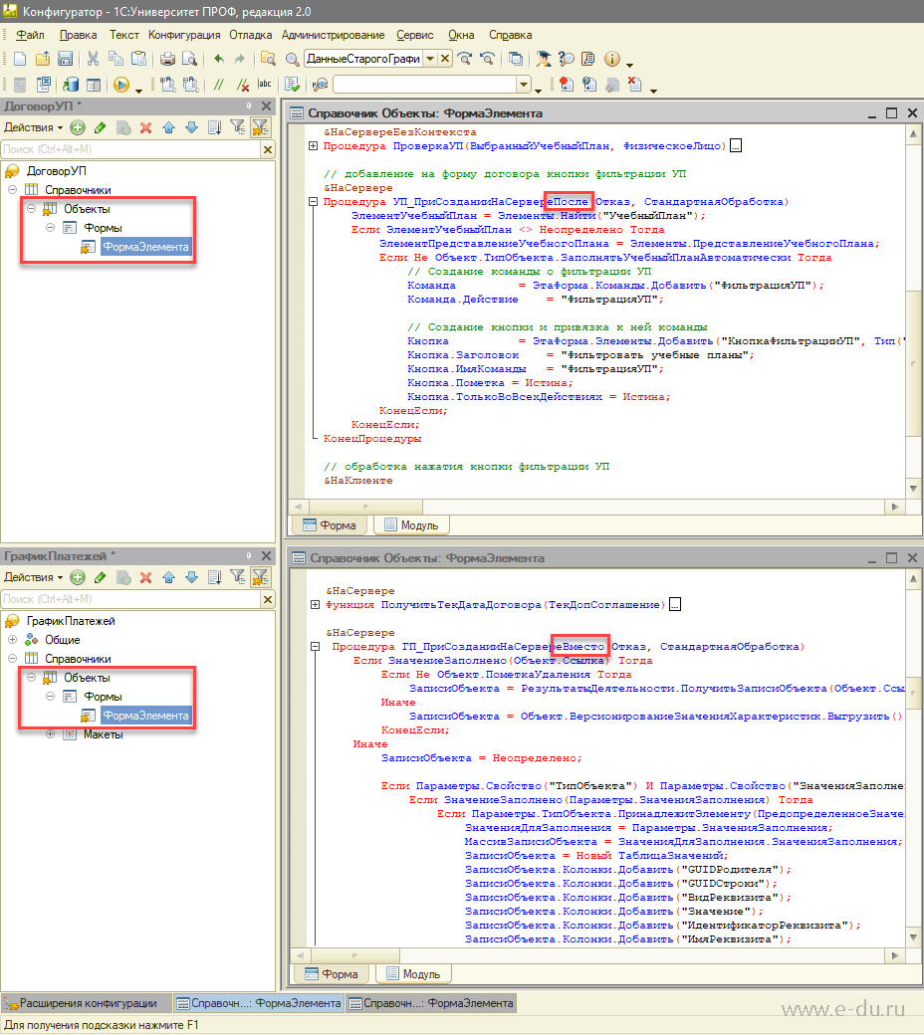Click the Find previous icon
The height and width of the screenshot is (1035, 924).
tap(488, 59)
